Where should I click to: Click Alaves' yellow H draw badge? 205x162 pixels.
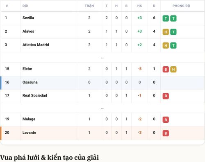click(166, 32)
